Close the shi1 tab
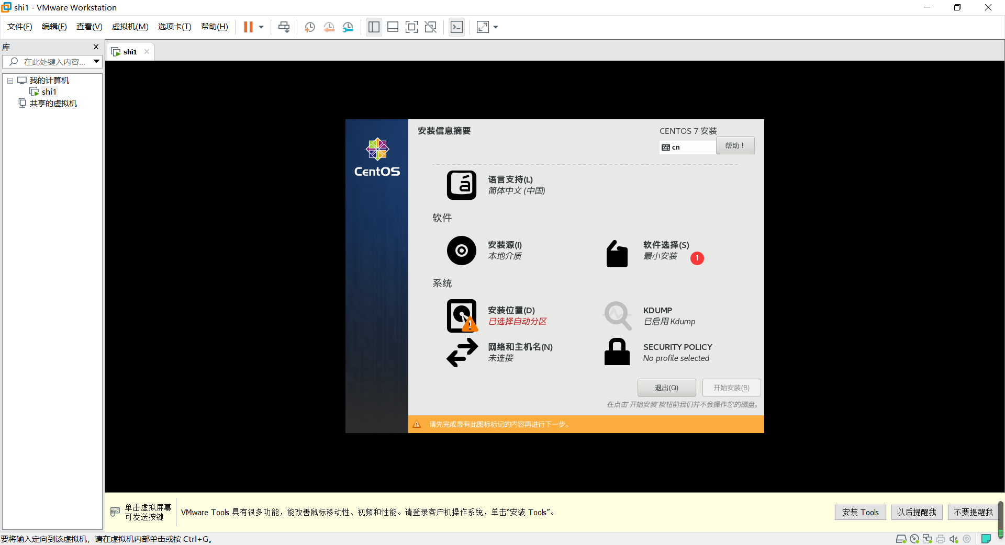Viewport: 1005px width, 545px height. pyautogui.click(x=147, y=52)
